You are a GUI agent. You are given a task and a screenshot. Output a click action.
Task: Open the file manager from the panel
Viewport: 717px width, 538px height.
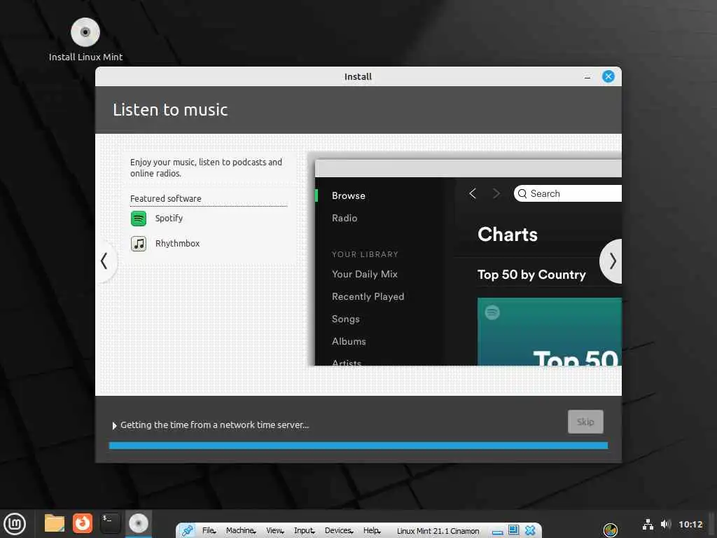pyautogui.click(x=55, y=523)
